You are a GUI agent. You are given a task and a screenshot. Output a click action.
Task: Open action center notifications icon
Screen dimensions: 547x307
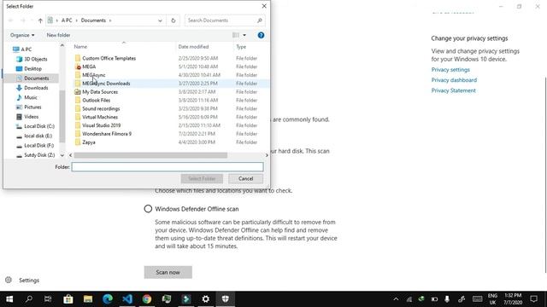pos(533,299)
